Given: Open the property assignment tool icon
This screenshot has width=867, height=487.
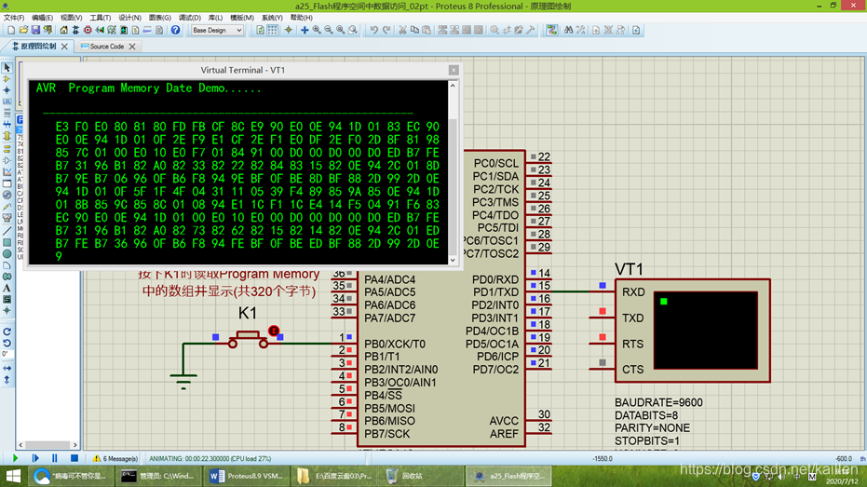Looking at the screenshot, I should [580, 30].
